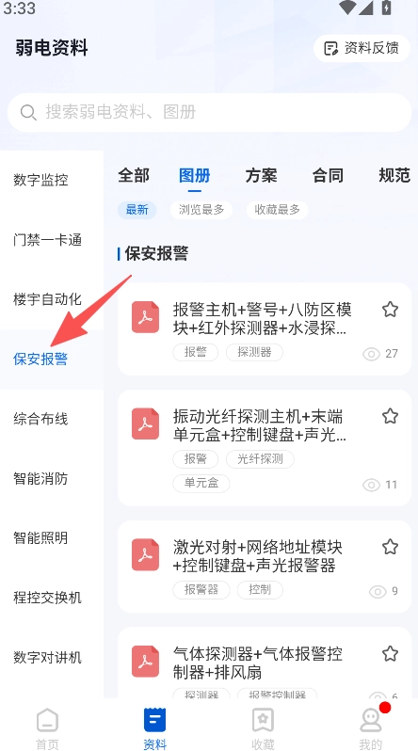Viewport: 418px width, 751px height.
Task: Star the 激光对射 document
Action: tap(390, 547)
